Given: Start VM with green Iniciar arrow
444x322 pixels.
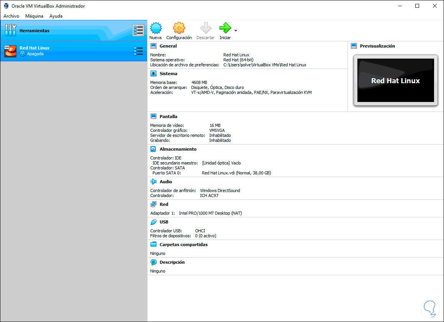Looking at the screenshot, I should point(225,28).
